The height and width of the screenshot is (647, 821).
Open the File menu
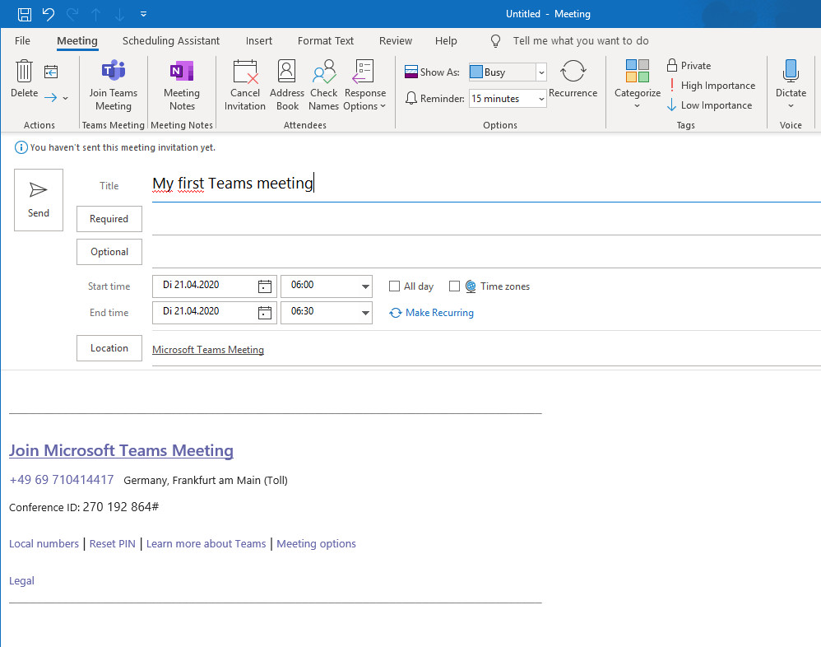tap(22, 41)
